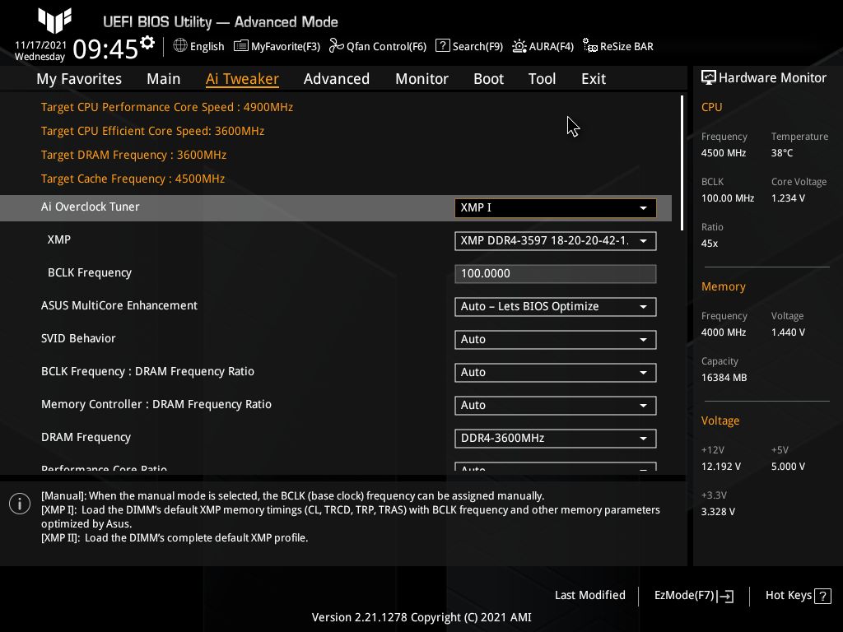Image resolution: width=843 pixels, height=632 pixels.
Task: Click CPU temperature 38°C value
Action: [782, 153]
